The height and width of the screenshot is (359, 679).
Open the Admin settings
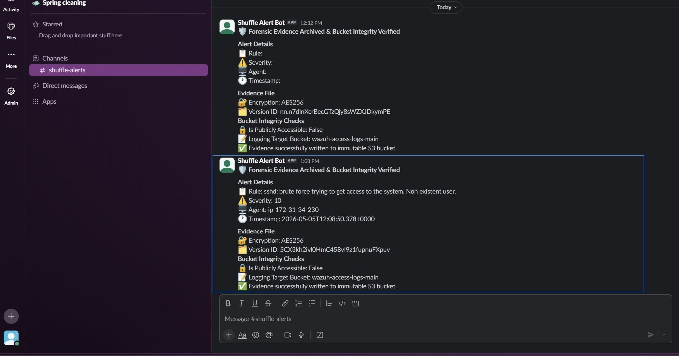pos(11,96)
